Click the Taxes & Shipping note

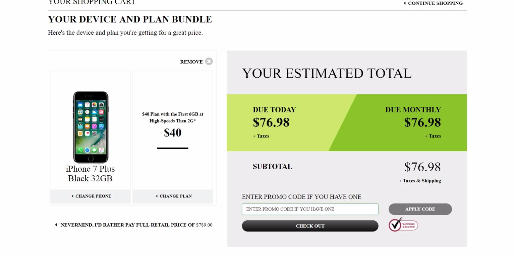pyautogui.click(x=419, y=181)
